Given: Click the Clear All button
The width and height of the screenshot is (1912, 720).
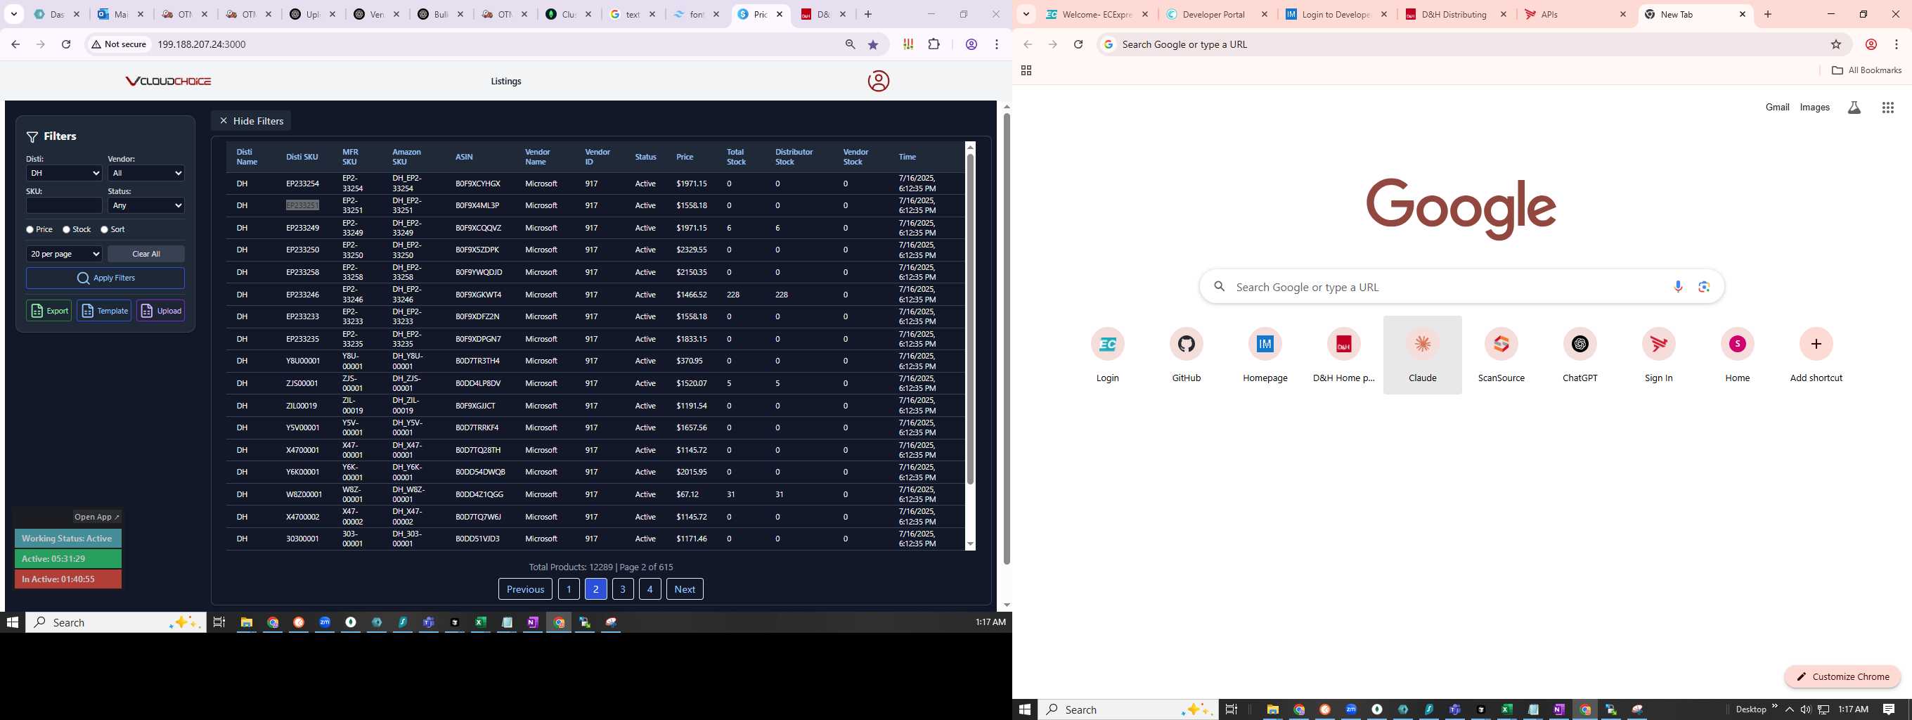Looking at the screenshot, I should coord(146,254).
